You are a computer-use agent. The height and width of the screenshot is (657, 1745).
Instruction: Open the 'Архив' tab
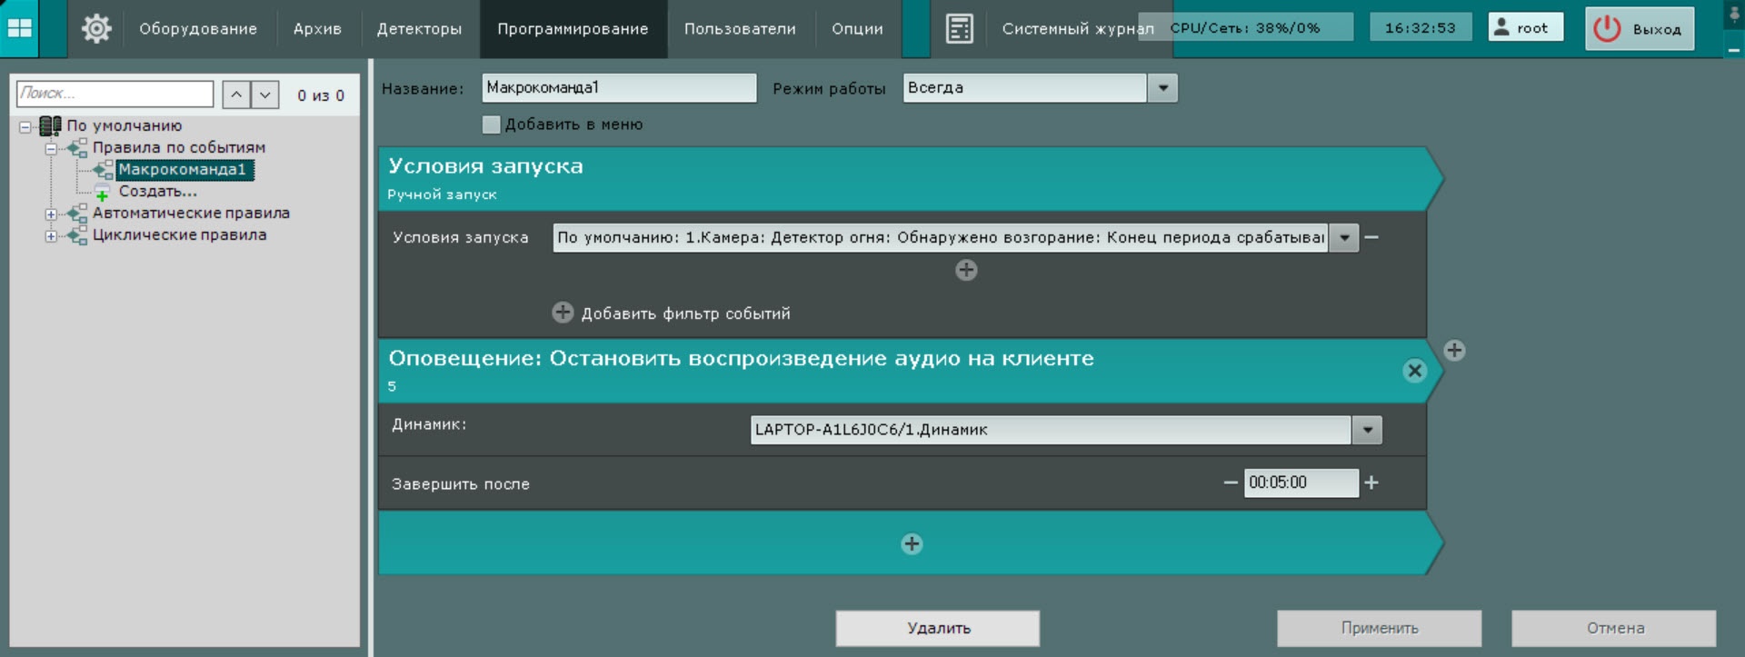pyautogui.click(x=317, y=28)
